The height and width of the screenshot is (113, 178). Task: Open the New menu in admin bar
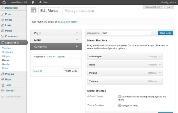click(x=43, y=3)
